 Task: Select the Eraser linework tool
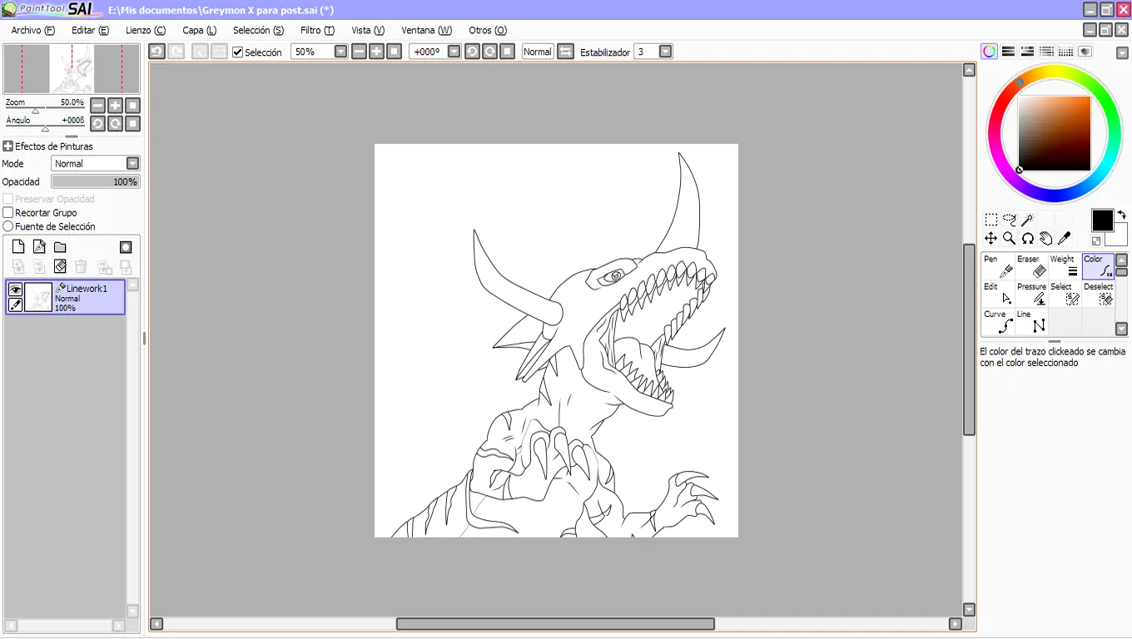click(x=1031, y=266)
